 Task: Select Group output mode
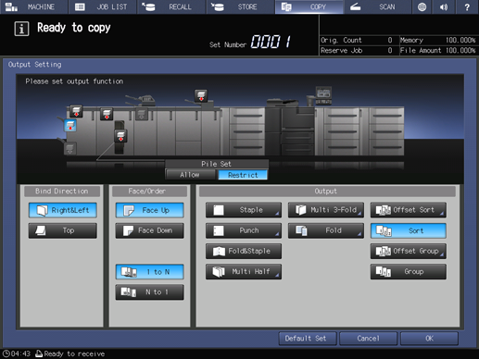coord(409,272)
